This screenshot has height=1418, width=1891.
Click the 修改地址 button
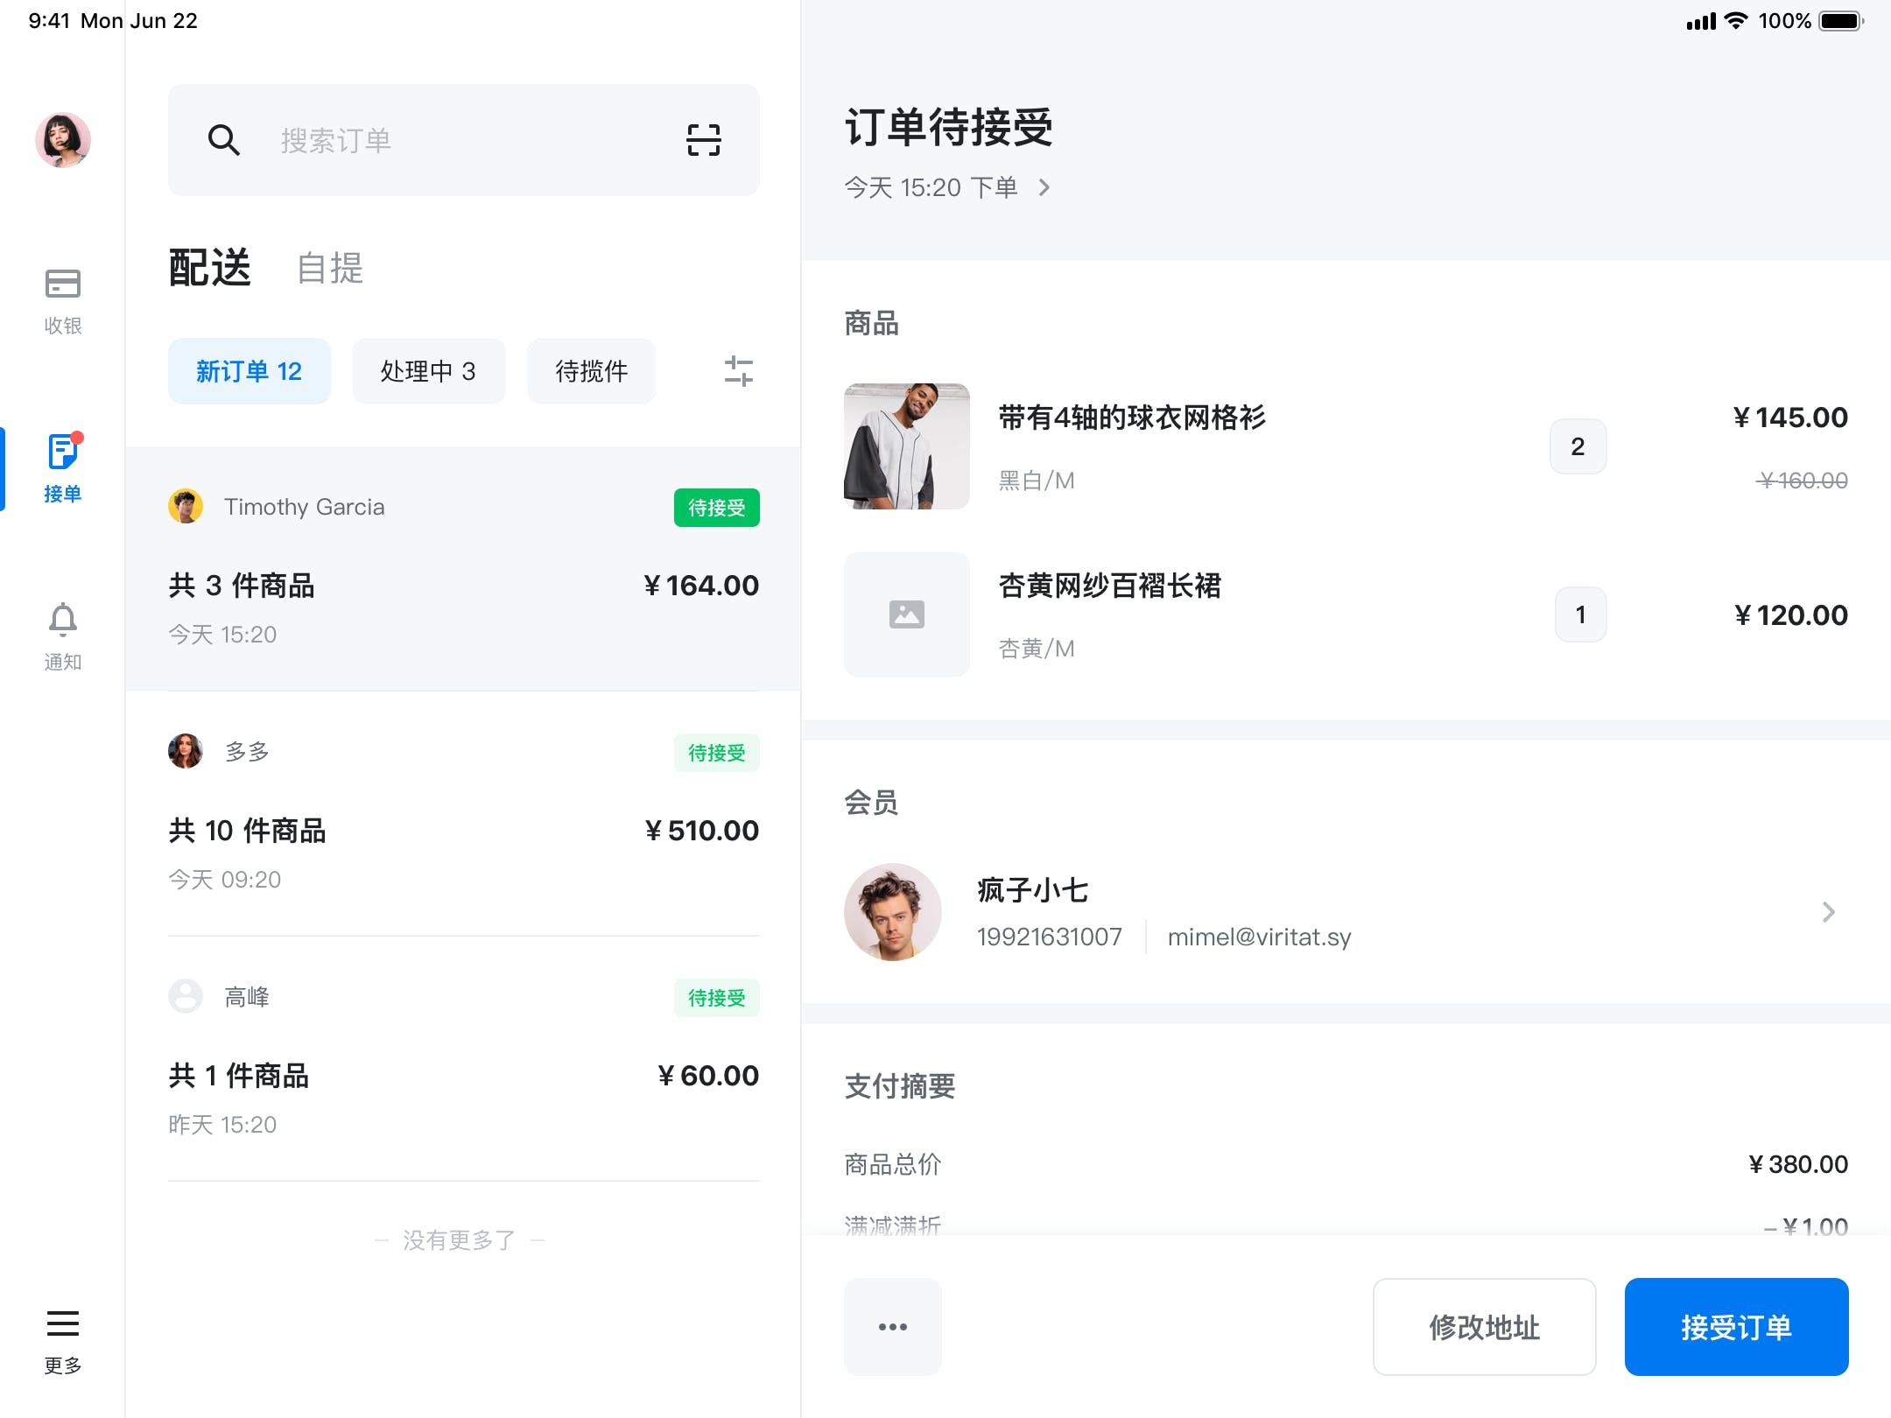[1484, 1327]
